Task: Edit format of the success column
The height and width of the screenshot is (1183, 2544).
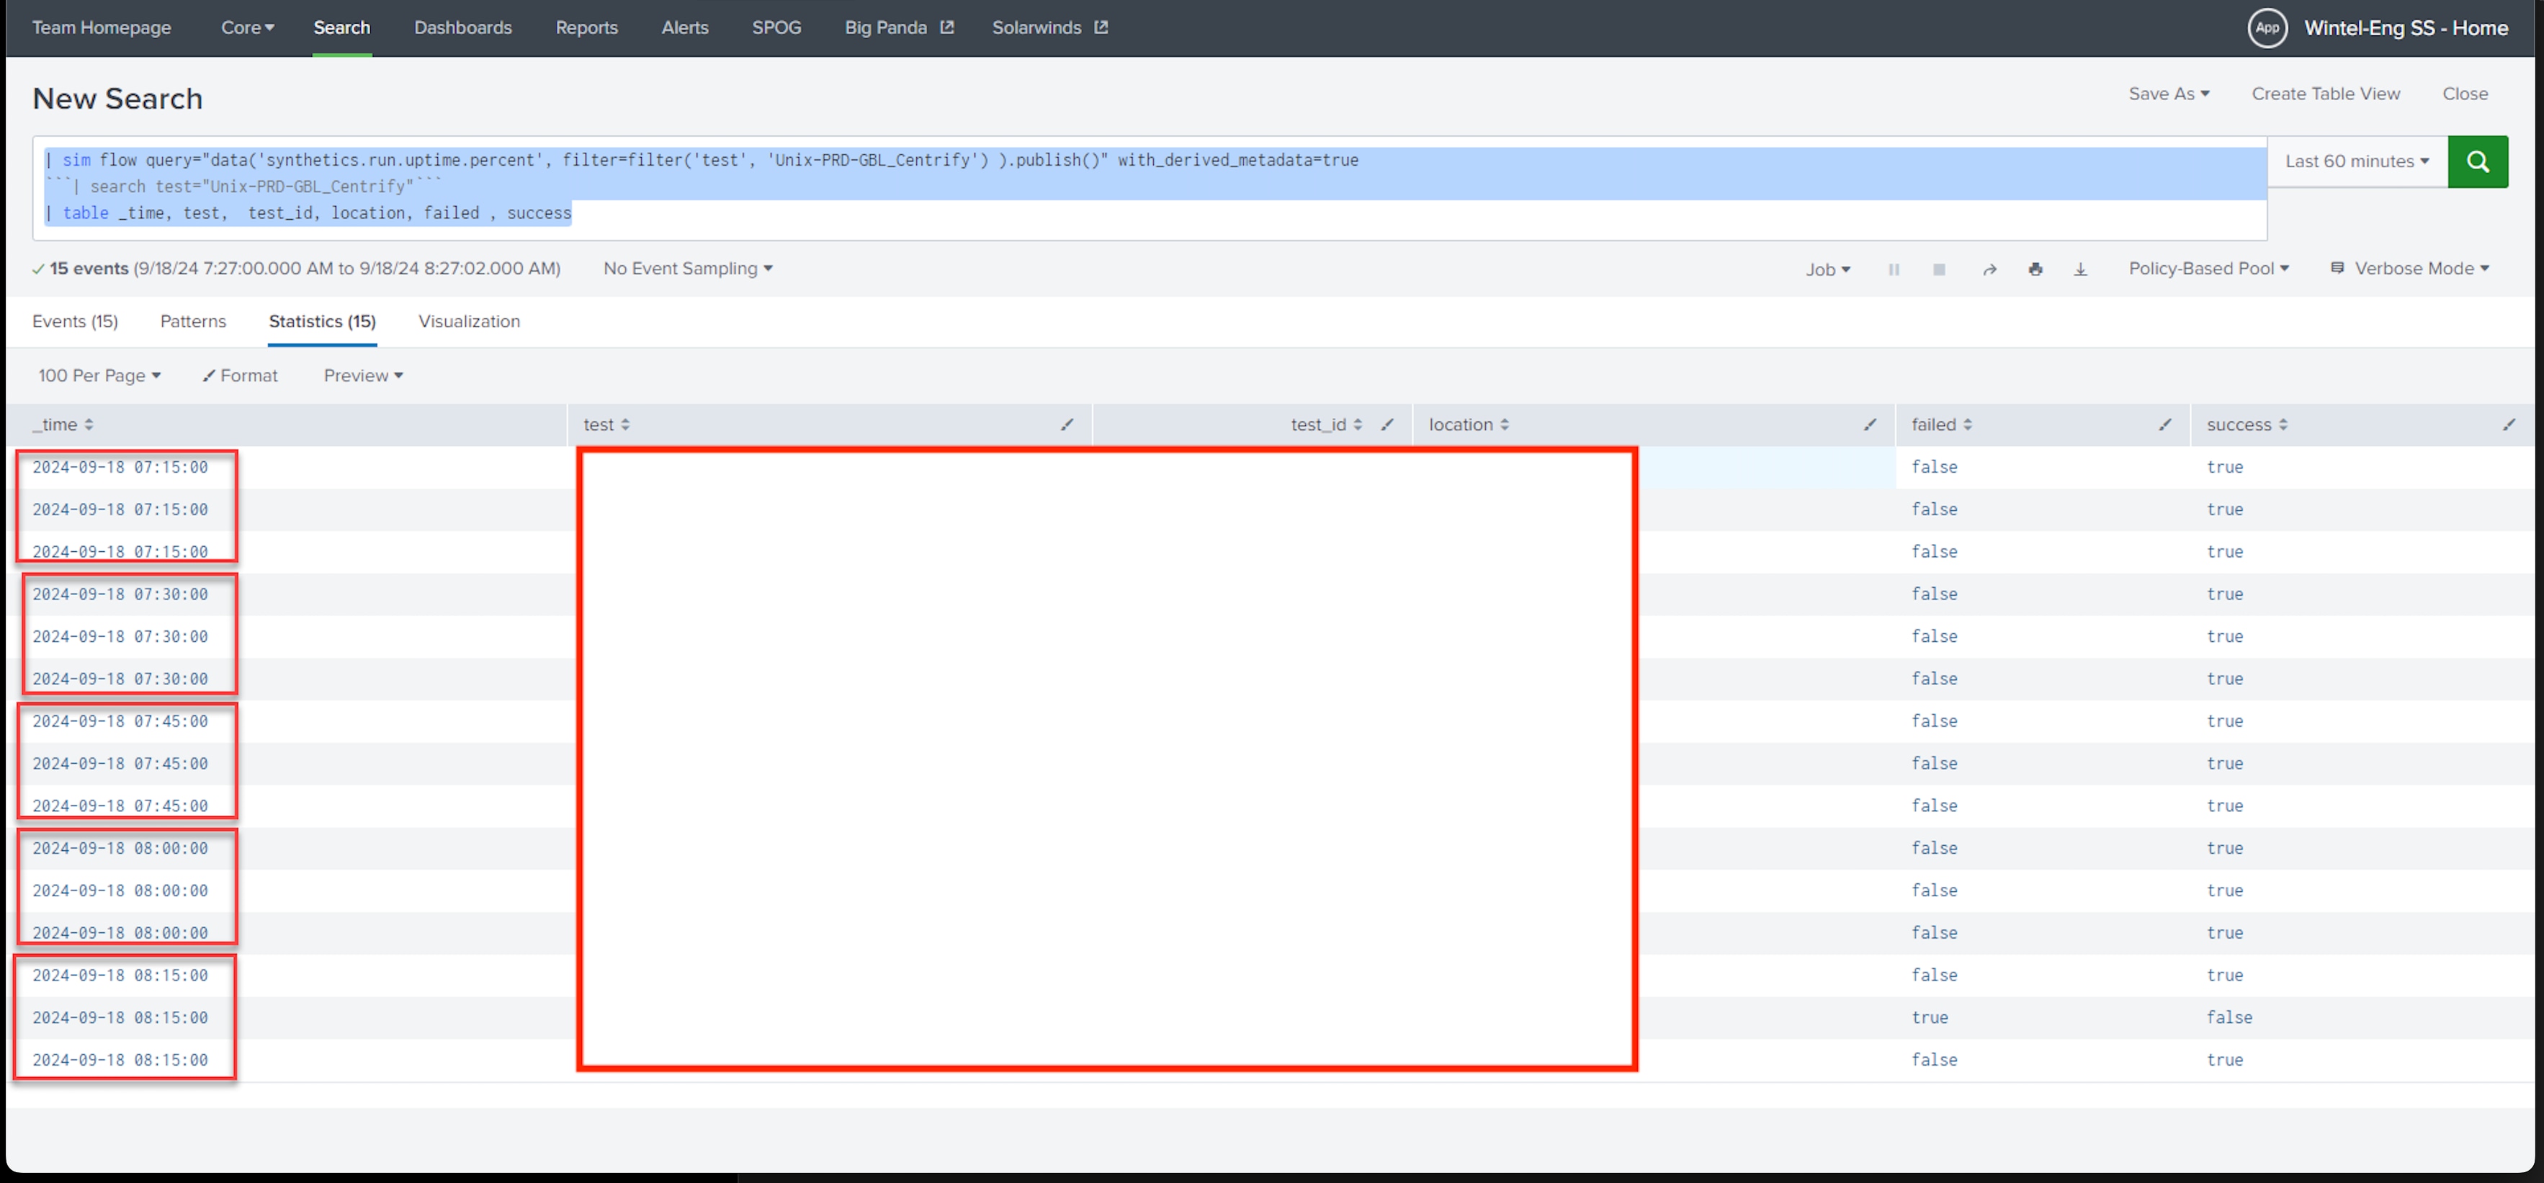Action: 2509,424
